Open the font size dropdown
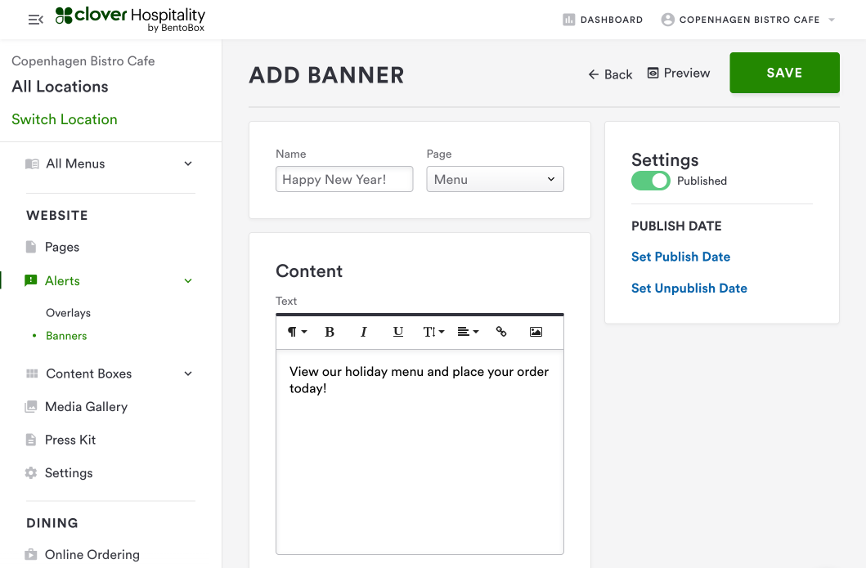Screen dimensions: 866x568 pos(433,332)
